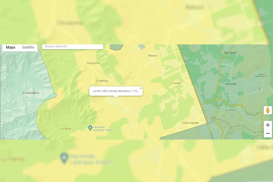Click the El Molino map label
The image size is (273, 182).
(x=102, y=81)
